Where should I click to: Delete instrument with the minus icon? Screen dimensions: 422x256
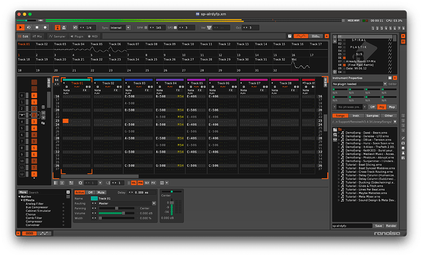[335, 37]
